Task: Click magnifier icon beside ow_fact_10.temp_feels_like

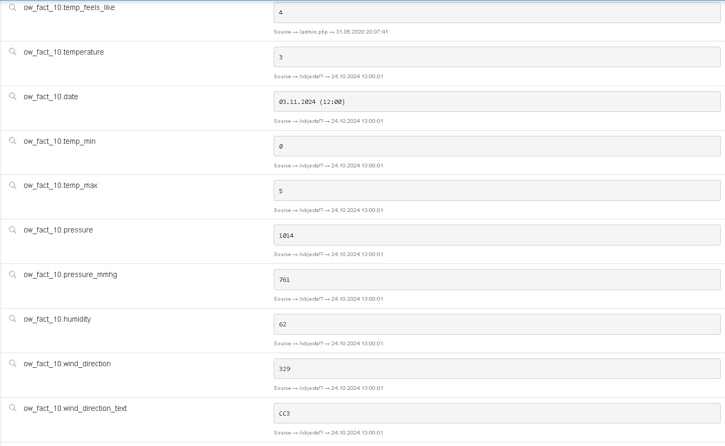Action: click(13, 7)
